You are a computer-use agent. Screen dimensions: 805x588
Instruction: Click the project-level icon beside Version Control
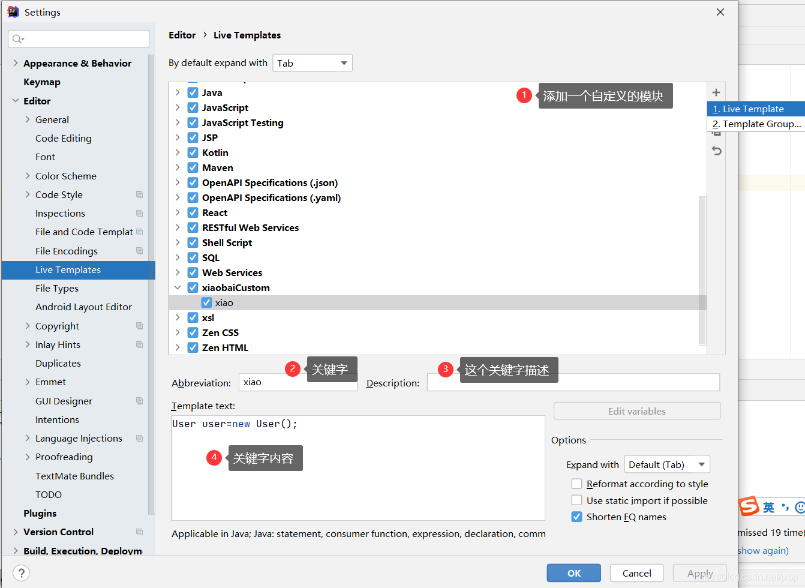tap(139, 532)
